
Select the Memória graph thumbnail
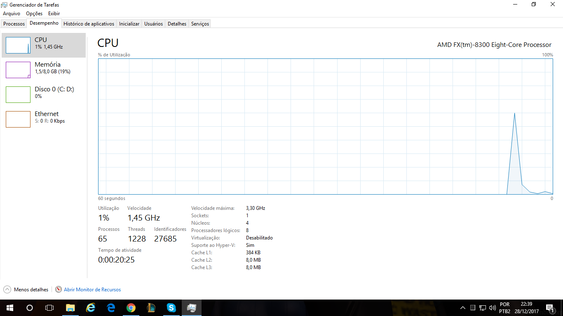tap(18, 70)
